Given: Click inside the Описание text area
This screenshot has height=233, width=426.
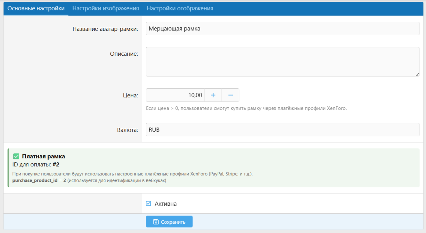Looking at the screenshot, I should 282,62.
